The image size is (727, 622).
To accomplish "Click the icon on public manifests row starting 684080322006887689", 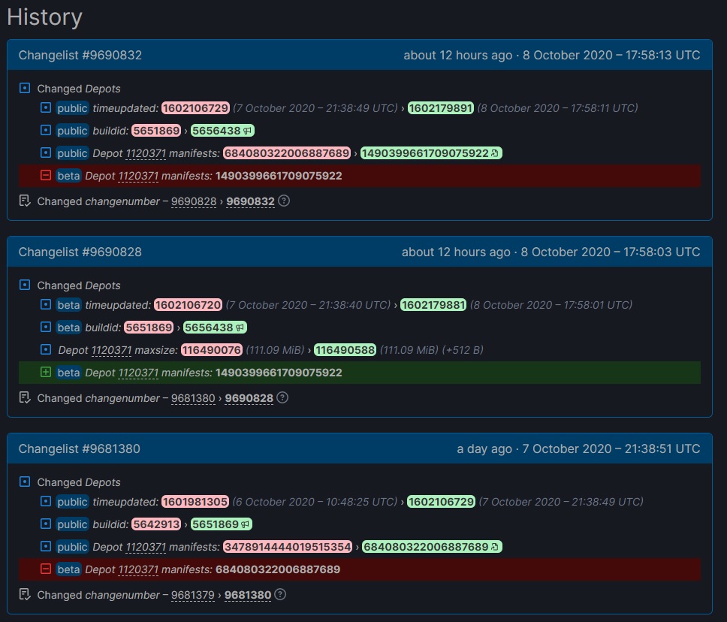I will pos(45,152).
